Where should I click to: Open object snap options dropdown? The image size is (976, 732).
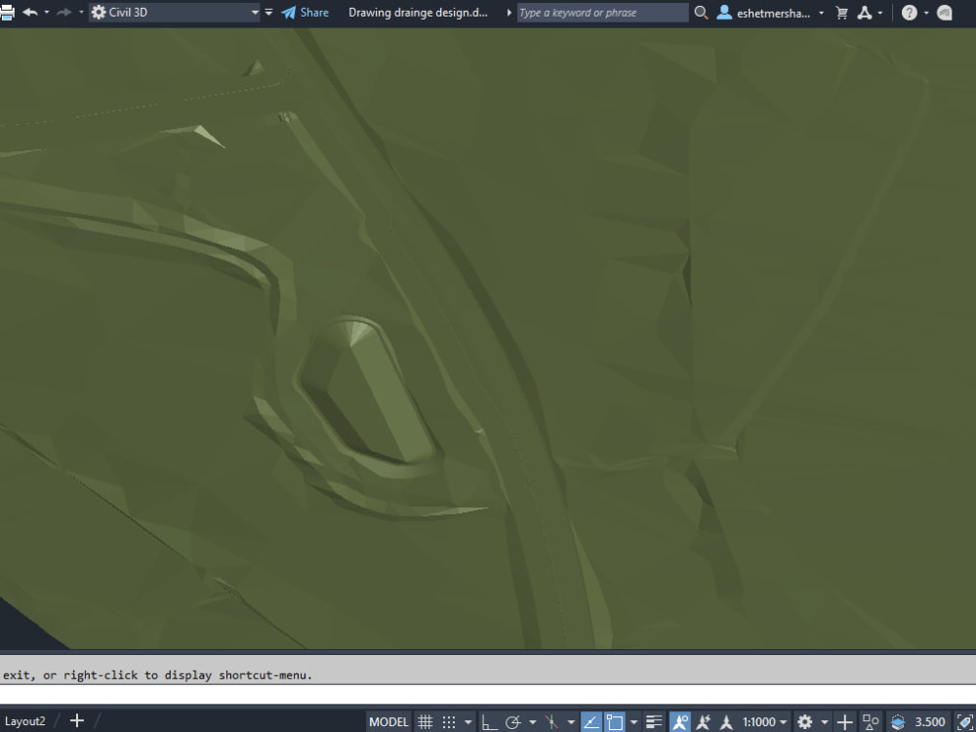click(x=633, y=722)
